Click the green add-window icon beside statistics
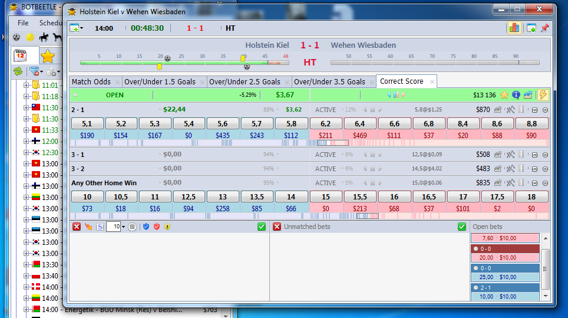 pos(531,28)
